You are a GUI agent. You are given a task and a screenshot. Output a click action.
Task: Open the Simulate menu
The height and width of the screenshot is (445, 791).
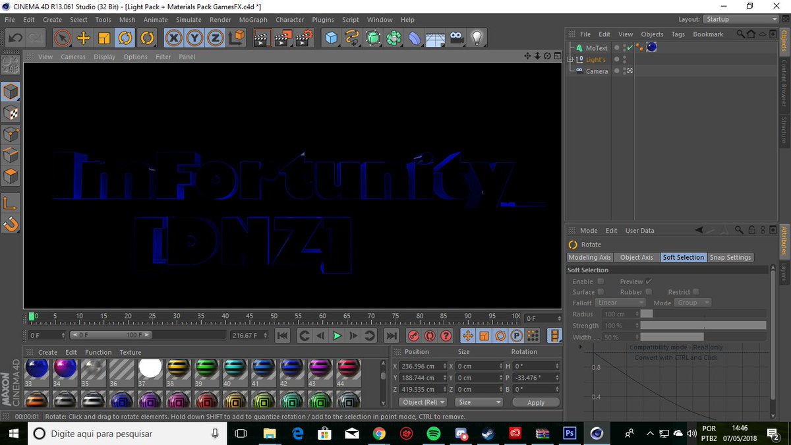189,20
